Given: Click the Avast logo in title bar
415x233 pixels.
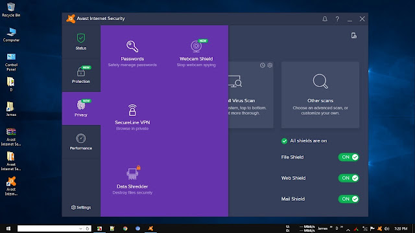Looking at the screenshot, I should coord(71,19).
